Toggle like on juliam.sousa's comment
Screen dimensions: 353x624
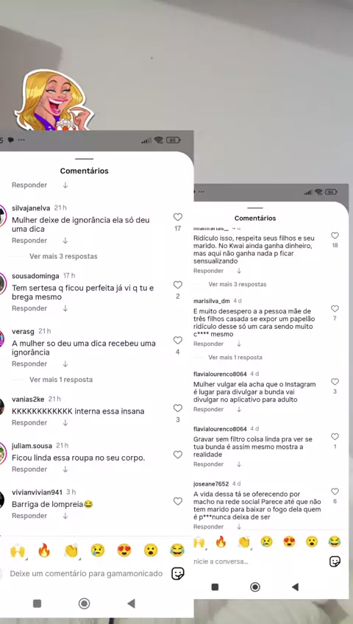(178, 455)
